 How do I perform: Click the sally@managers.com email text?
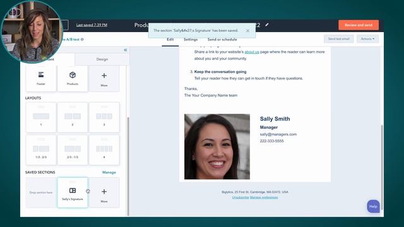pyautogui.click(x=278, y=134)
